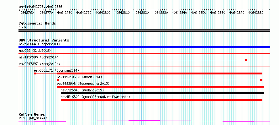Open the nsv3325046 (Audano2019) label

pos(82,90)
